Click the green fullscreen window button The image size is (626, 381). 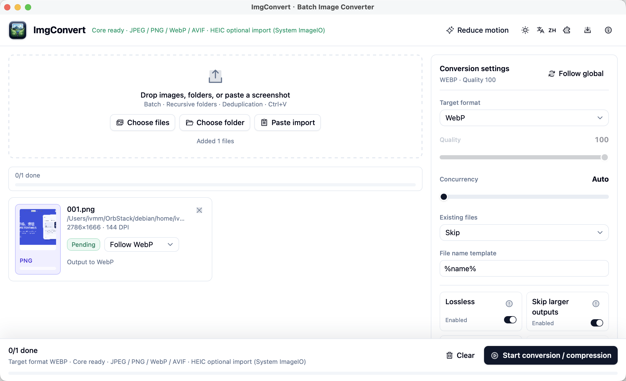(28, 7)
